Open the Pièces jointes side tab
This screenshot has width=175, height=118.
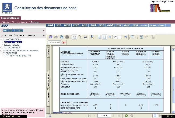[48, 80]
